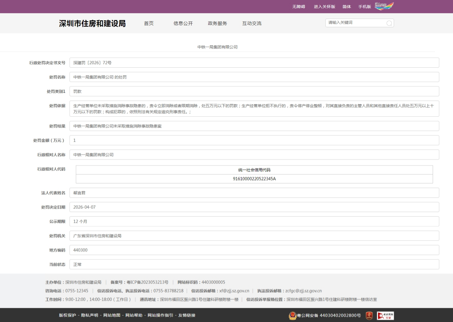Click the 深圳市住房和建设局 site title
The image size is (453, 322).
pyautogui.click(x=92, y=23)
